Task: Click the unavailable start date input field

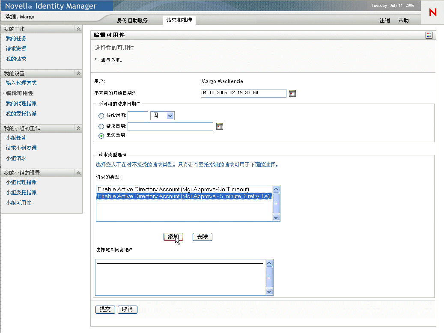Action: click(244, 93)
